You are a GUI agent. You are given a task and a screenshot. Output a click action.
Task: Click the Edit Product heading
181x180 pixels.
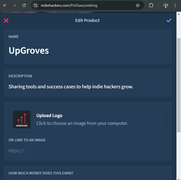(x=87, y=20)
